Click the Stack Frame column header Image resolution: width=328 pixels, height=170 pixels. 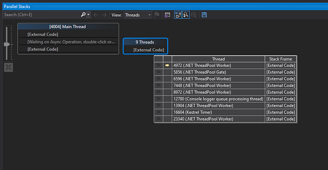tap(281, 59)
